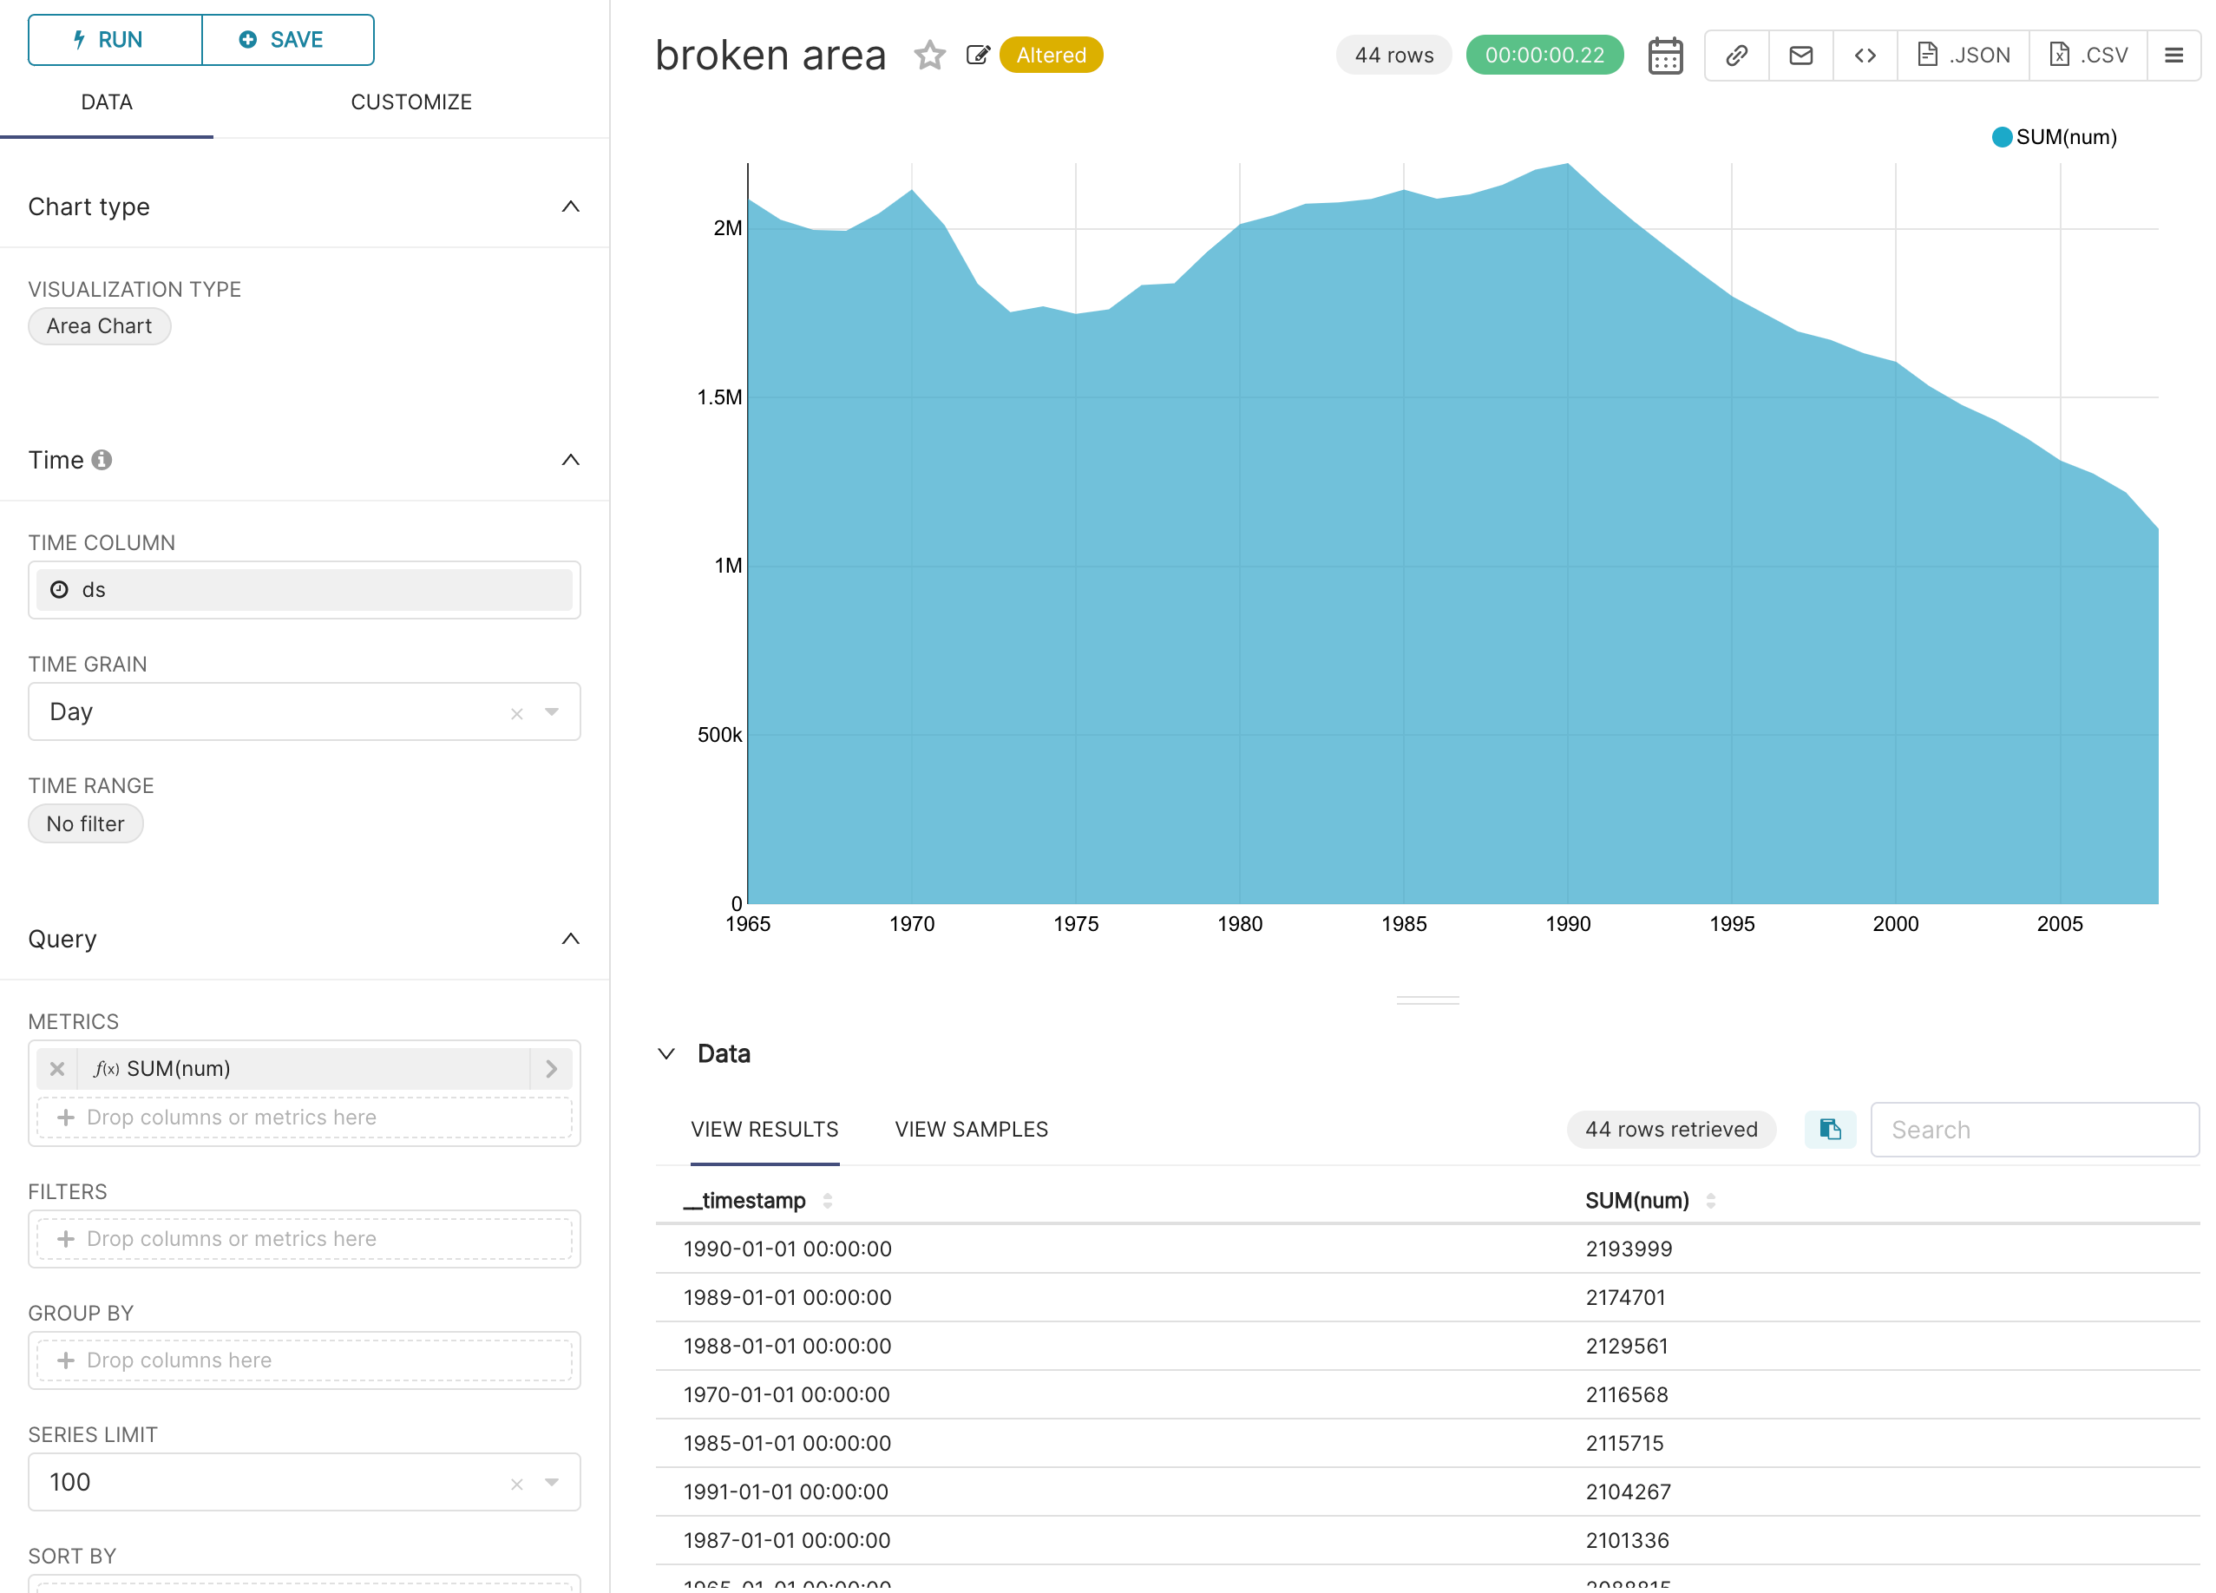Clear the Time Grain Day value
Screen dimensions: 2216x1593
[517, 712]
